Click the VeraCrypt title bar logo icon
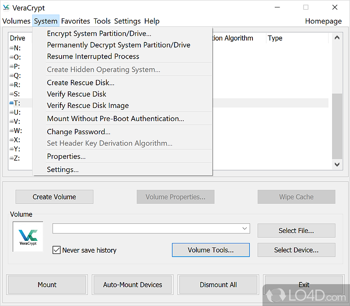This screenshot has height=306, width=350. pyautogui.click(x=6, y=7)
